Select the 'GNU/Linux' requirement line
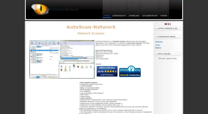This screenshot has width=208, height=114. click(x=100, y=55)
